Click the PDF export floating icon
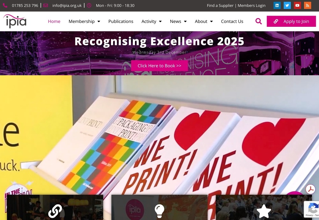This screenshot has height=220, width=319. point(310,189)
